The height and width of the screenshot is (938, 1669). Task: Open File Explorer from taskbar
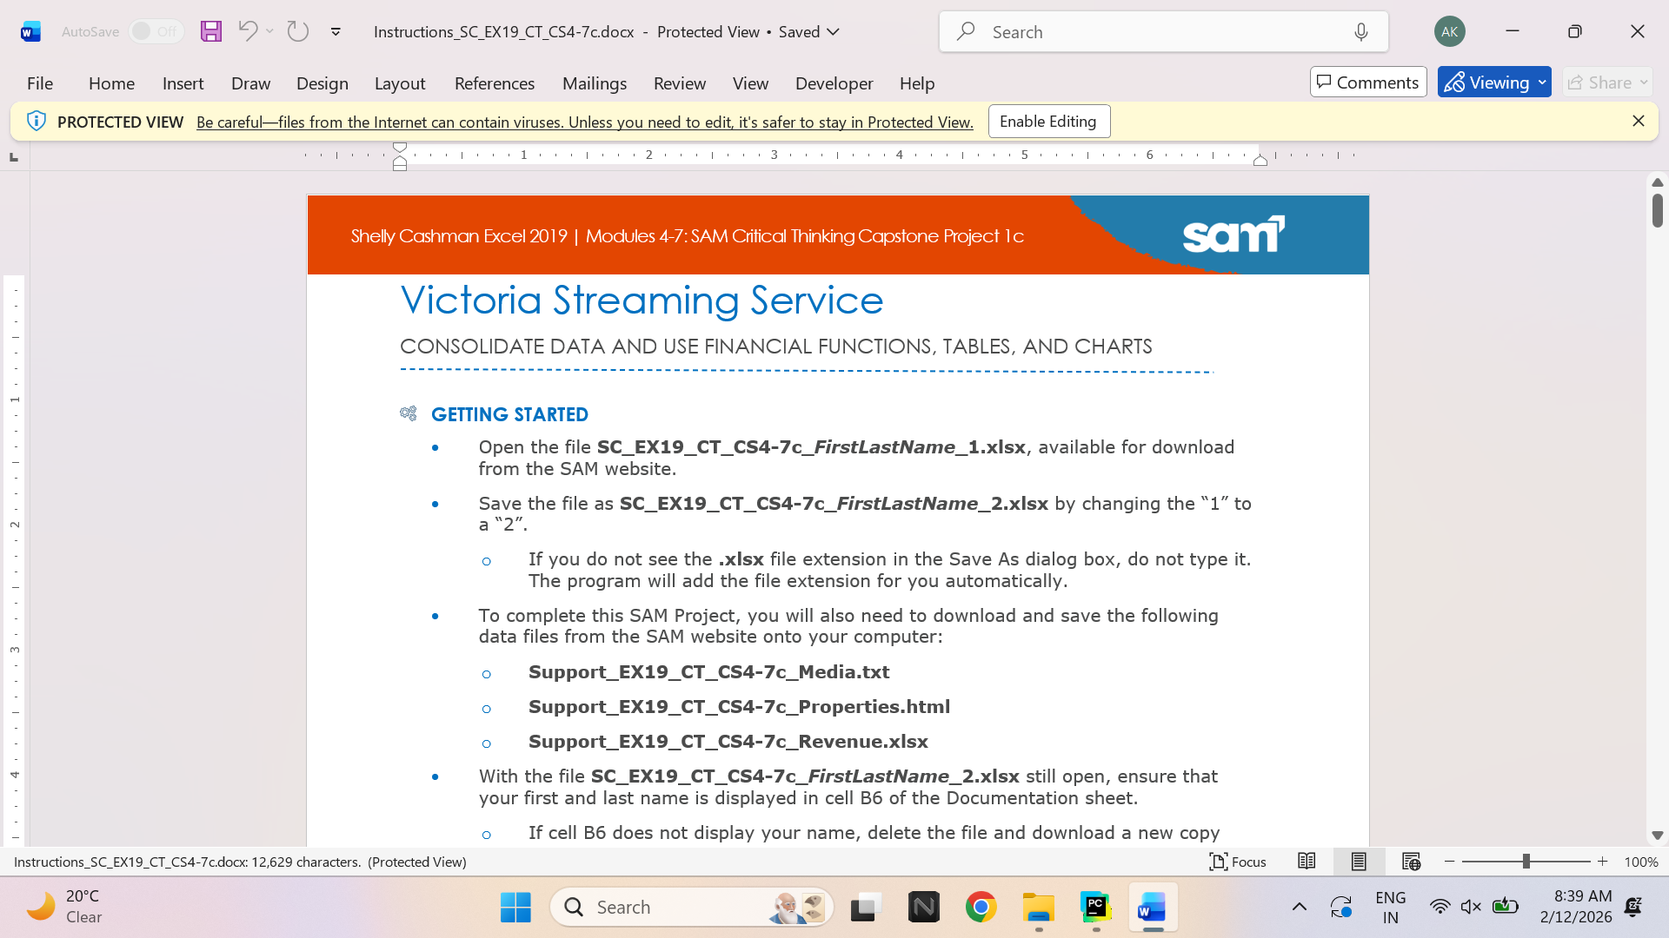[1038, 907]
